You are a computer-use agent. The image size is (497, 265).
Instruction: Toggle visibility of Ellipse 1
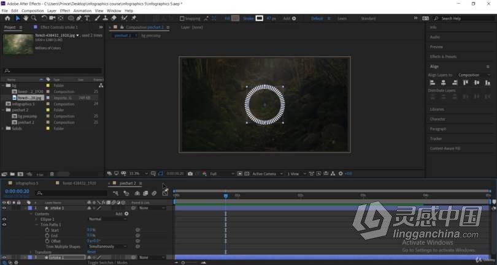(4, 219)
